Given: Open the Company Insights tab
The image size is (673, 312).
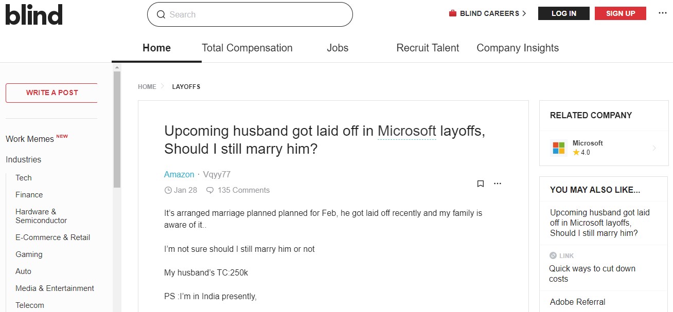Looking at the screenshot, I should coord(518,48).
